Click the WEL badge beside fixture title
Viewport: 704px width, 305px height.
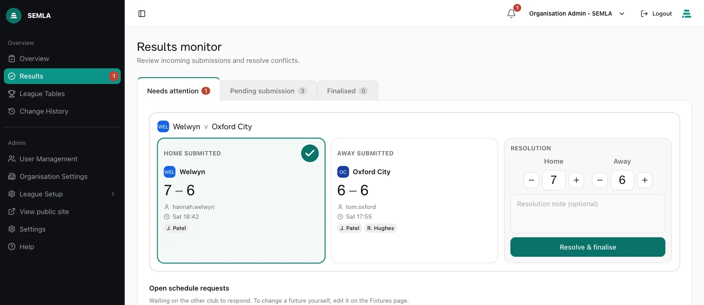click(x=163, y=127)
